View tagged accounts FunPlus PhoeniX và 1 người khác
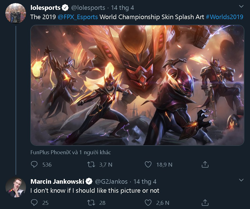 [70, 152]
